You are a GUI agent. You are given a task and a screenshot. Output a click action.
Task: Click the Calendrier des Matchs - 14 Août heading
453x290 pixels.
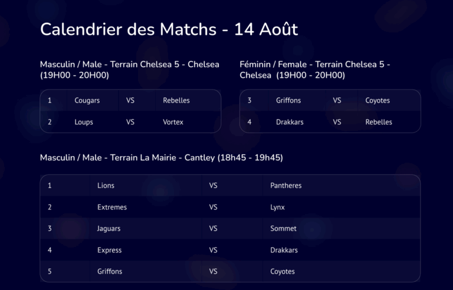click(169, 29)
